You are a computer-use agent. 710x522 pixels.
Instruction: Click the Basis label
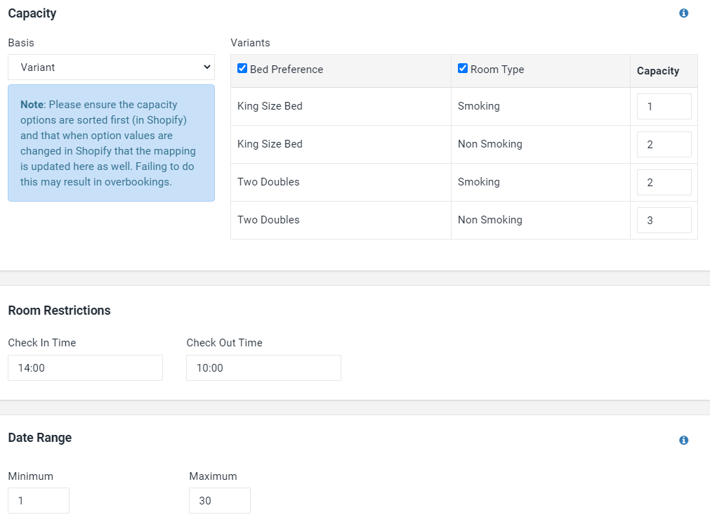[21, 43]
